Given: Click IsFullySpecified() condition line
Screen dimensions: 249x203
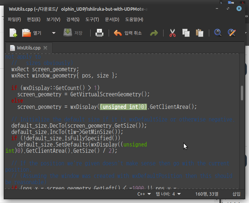Looking at the screenshot, I should coord(66,138).
